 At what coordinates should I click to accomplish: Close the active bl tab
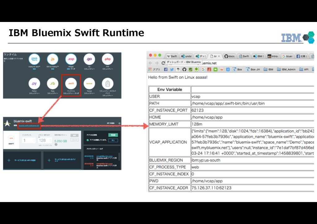click(x=219, y=56)
